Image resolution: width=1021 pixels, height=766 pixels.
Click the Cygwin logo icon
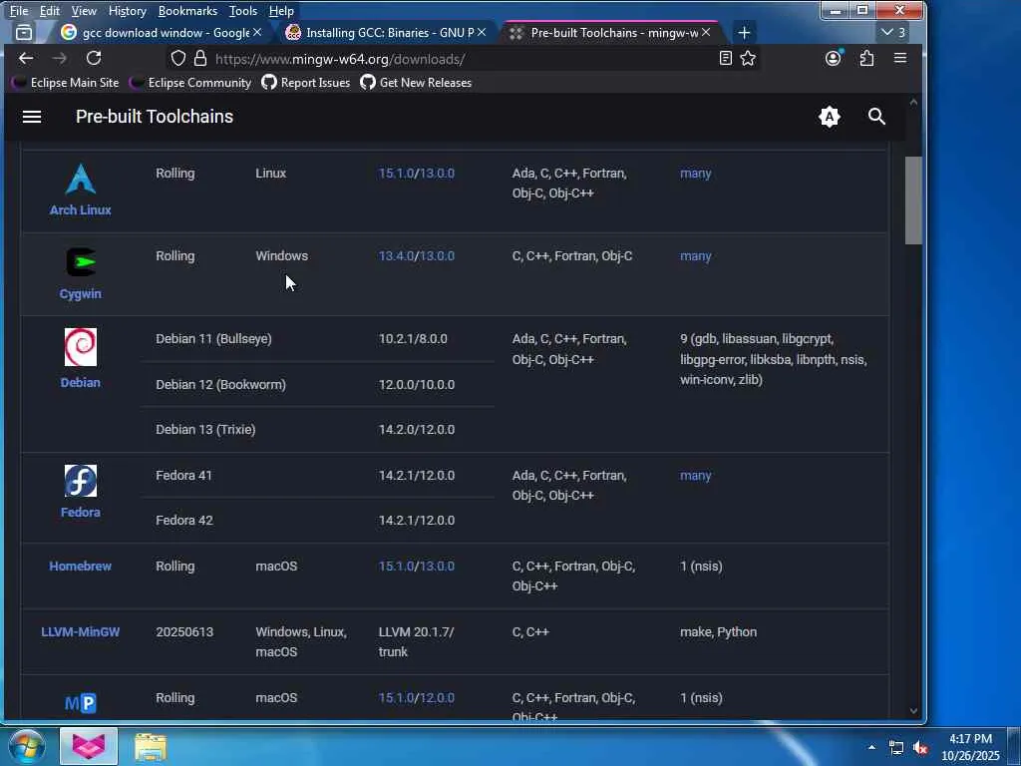point(81,262)
